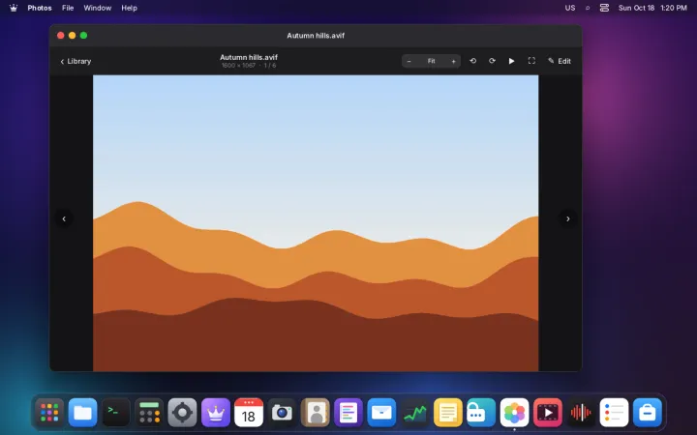Click the Photos flower icon in dock
The image size is (697, 435).
tap(514, 413)
